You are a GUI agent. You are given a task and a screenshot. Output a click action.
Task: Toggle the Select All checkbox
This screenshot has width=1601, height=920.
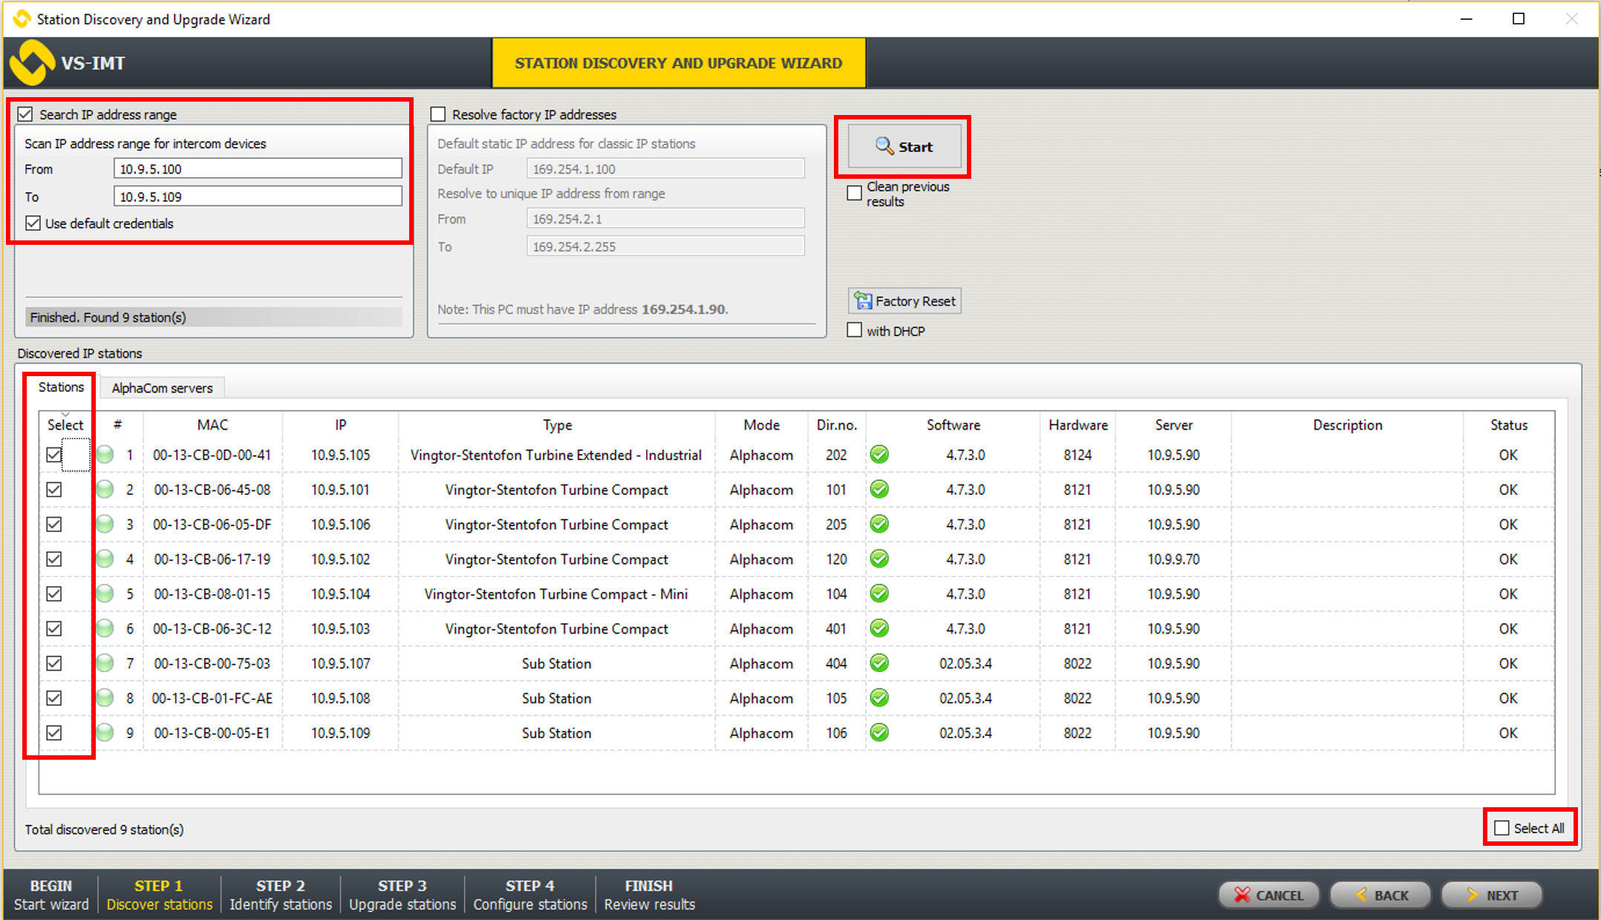tap(1502, 828)
